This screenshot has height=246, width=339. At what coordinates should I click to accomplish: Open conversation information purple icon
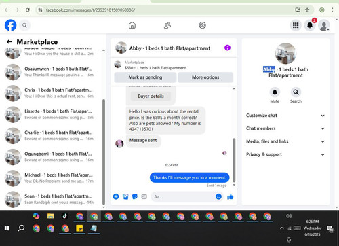tap(227, 48)
